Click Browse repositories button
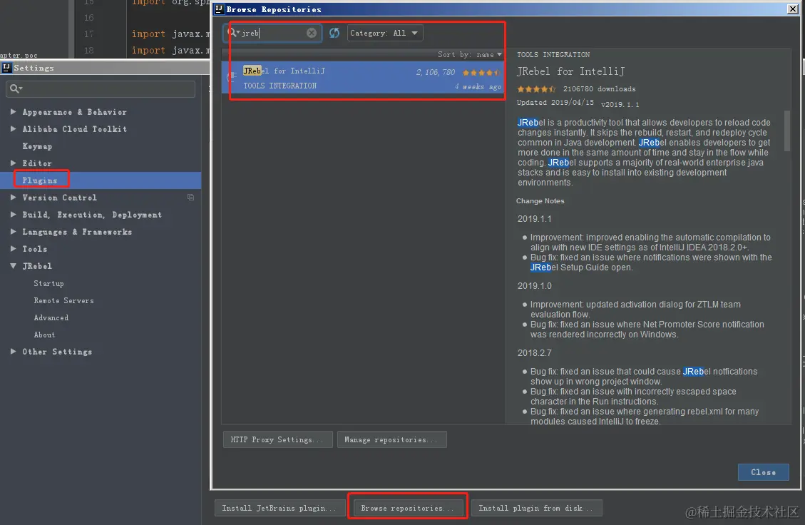 [408, 508]
